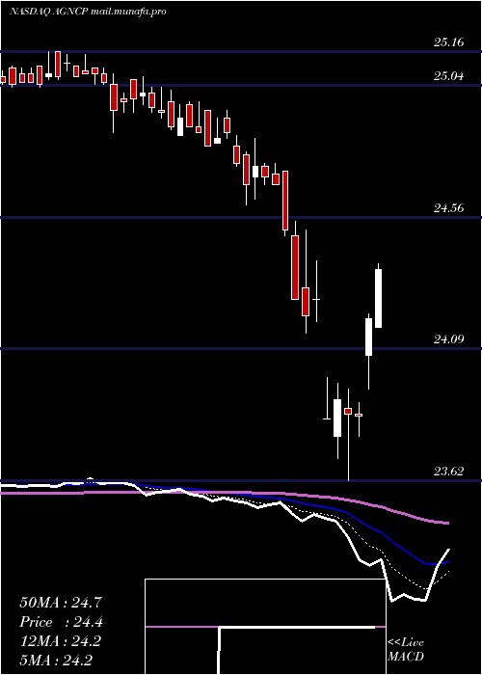Click the last tall white candlestick
This screenshot has width=482, height=675.
click(x=379, y=298)
